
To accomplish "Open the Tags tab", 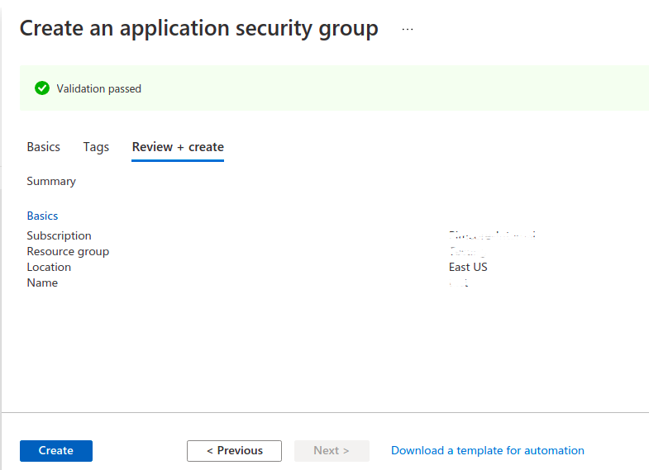I will 96,147.
